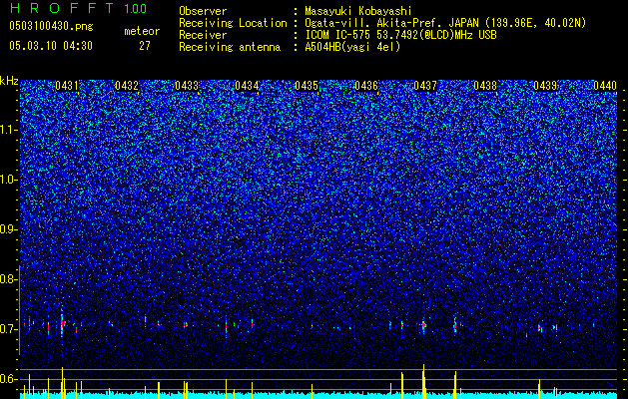
Task: Click the "Receiver" field label
Action: click(x=203, y=35)
